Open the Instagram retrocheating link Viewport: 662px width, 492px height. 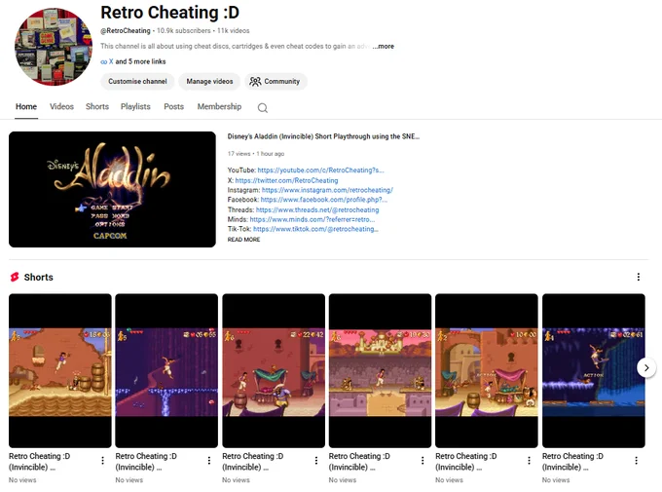327,190
